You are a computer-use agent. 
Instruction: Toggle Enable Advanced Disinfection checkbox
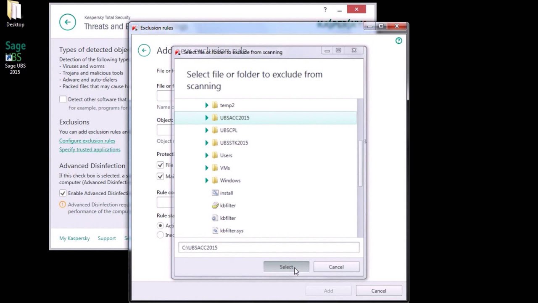pos(63,193)
